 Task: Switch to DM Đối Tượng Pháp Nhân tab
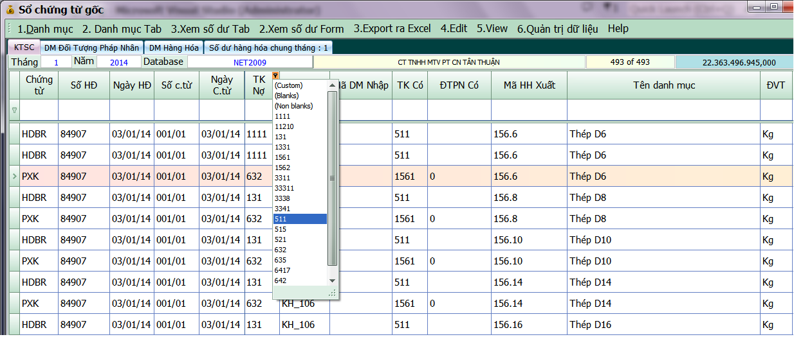91,48
